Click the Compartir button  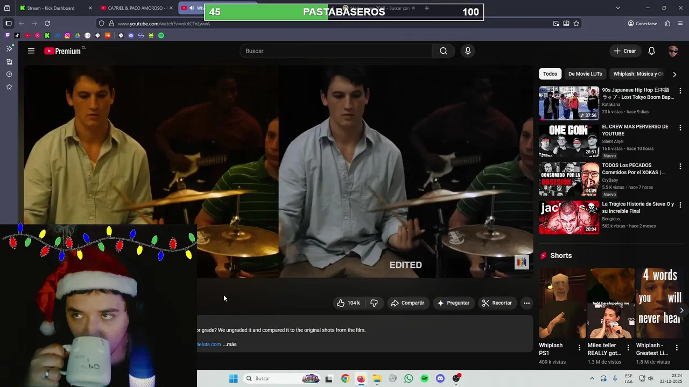pos(407,303)
